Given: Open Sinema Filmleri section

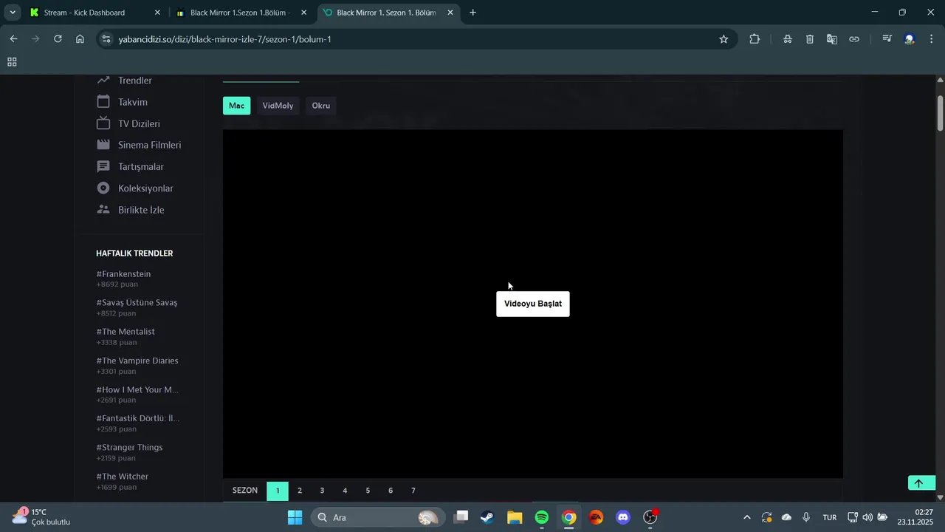Looking at the screenshot, I should [x=149, y=145].
